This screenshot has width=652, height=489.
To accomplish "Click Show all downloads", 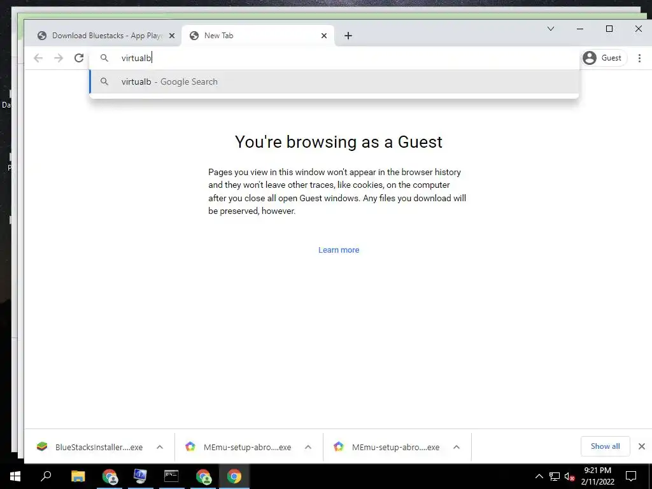I will [x=606, y=446].
